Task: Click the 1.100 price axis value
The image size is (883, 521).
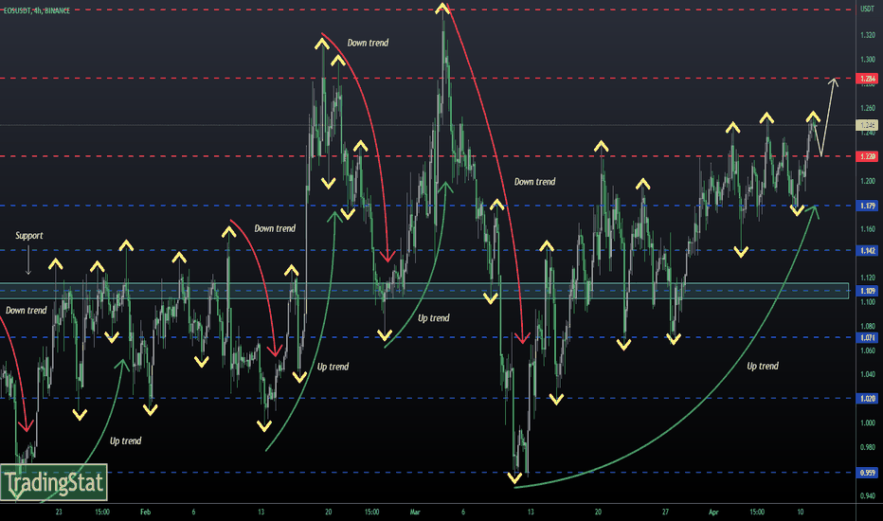Action: click(868, 302)
